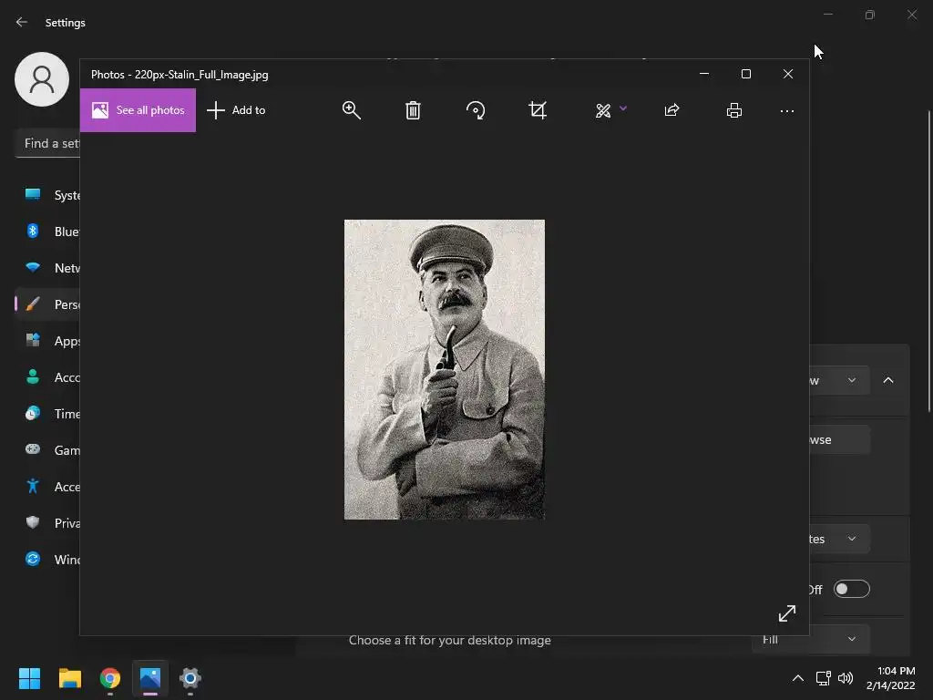Screen dimensions: 933x700
Task: Open File Explorer from the taskbar
Action: [69, 678]
